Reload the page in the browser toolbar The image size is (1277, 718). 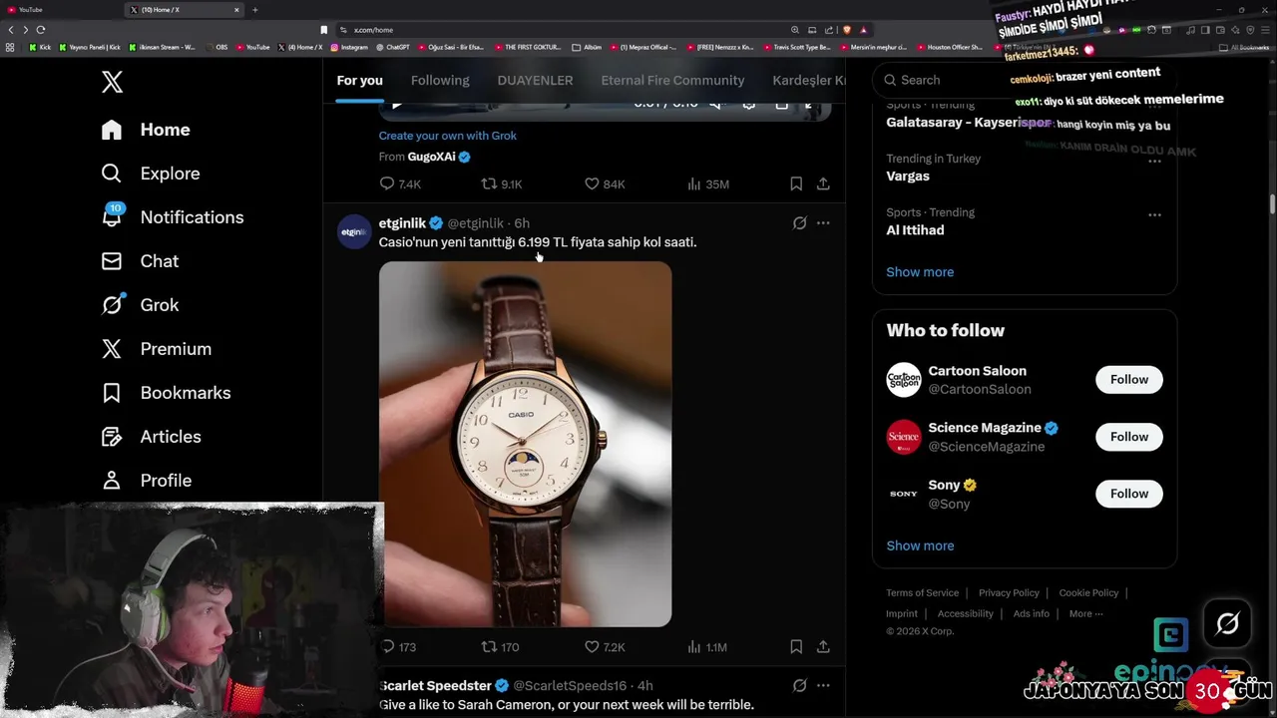click(x=41, y=30)
